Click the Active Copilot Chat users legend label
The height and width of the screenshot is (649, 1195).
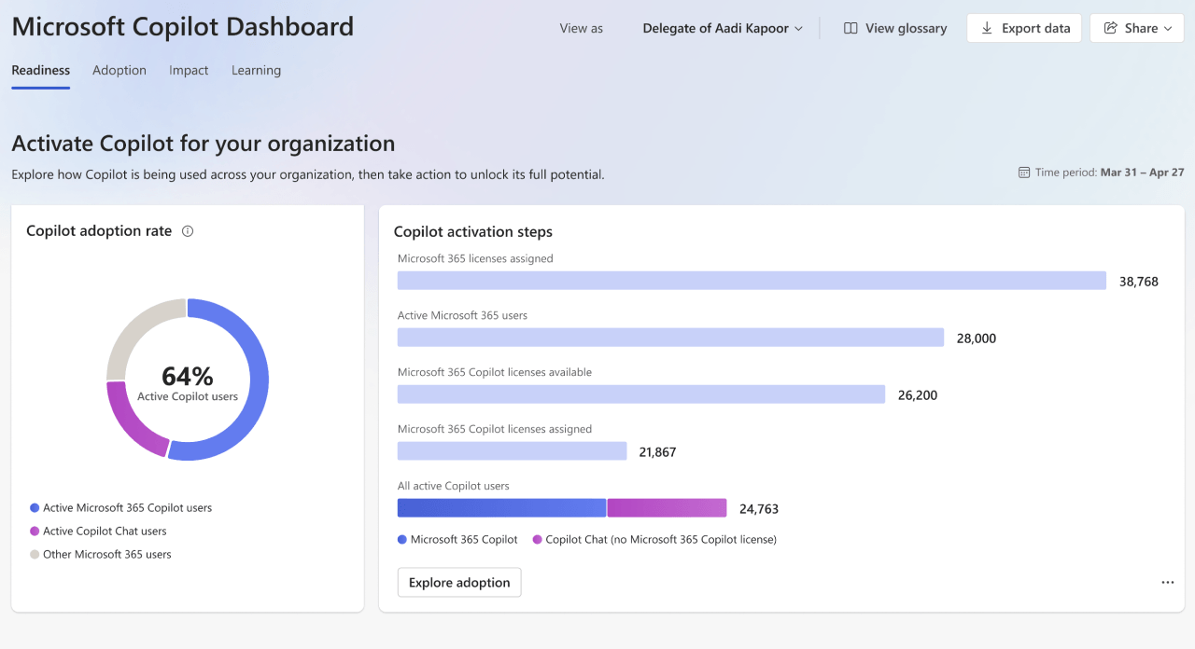[105, 532]
